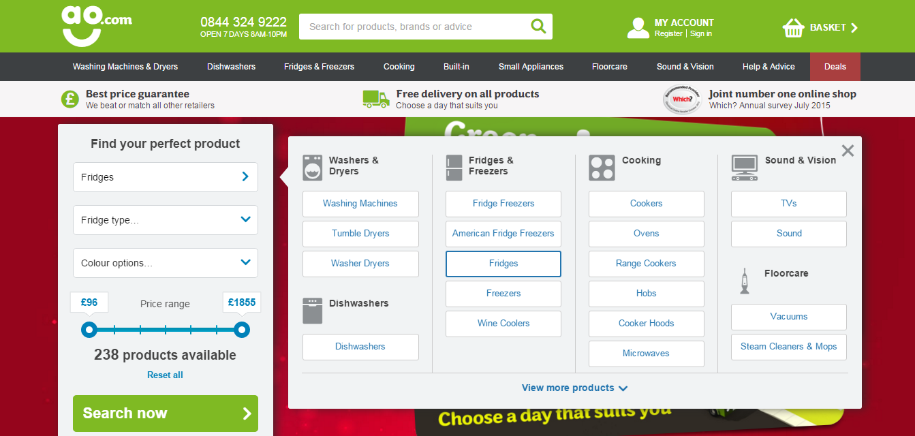
Task: Select the Vacuums category button
Action: [789, 317]
